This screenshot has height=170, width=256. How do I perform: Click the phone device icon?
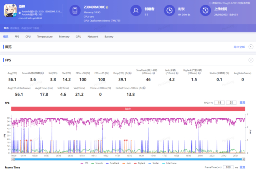pyautogui.click(x=76, y=10)
